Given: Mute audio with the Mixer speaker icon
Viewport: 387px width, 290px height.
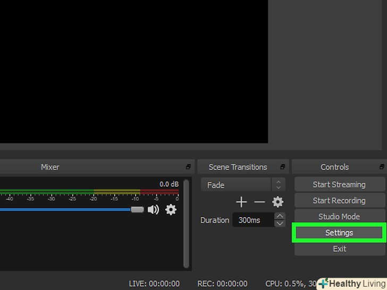Looking at the screenshot, I should tap(153, 210).
